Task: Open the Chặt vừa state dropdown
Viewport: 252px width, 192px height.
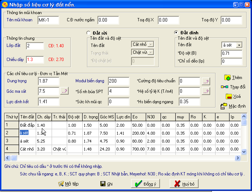Action: pos(151,52)
